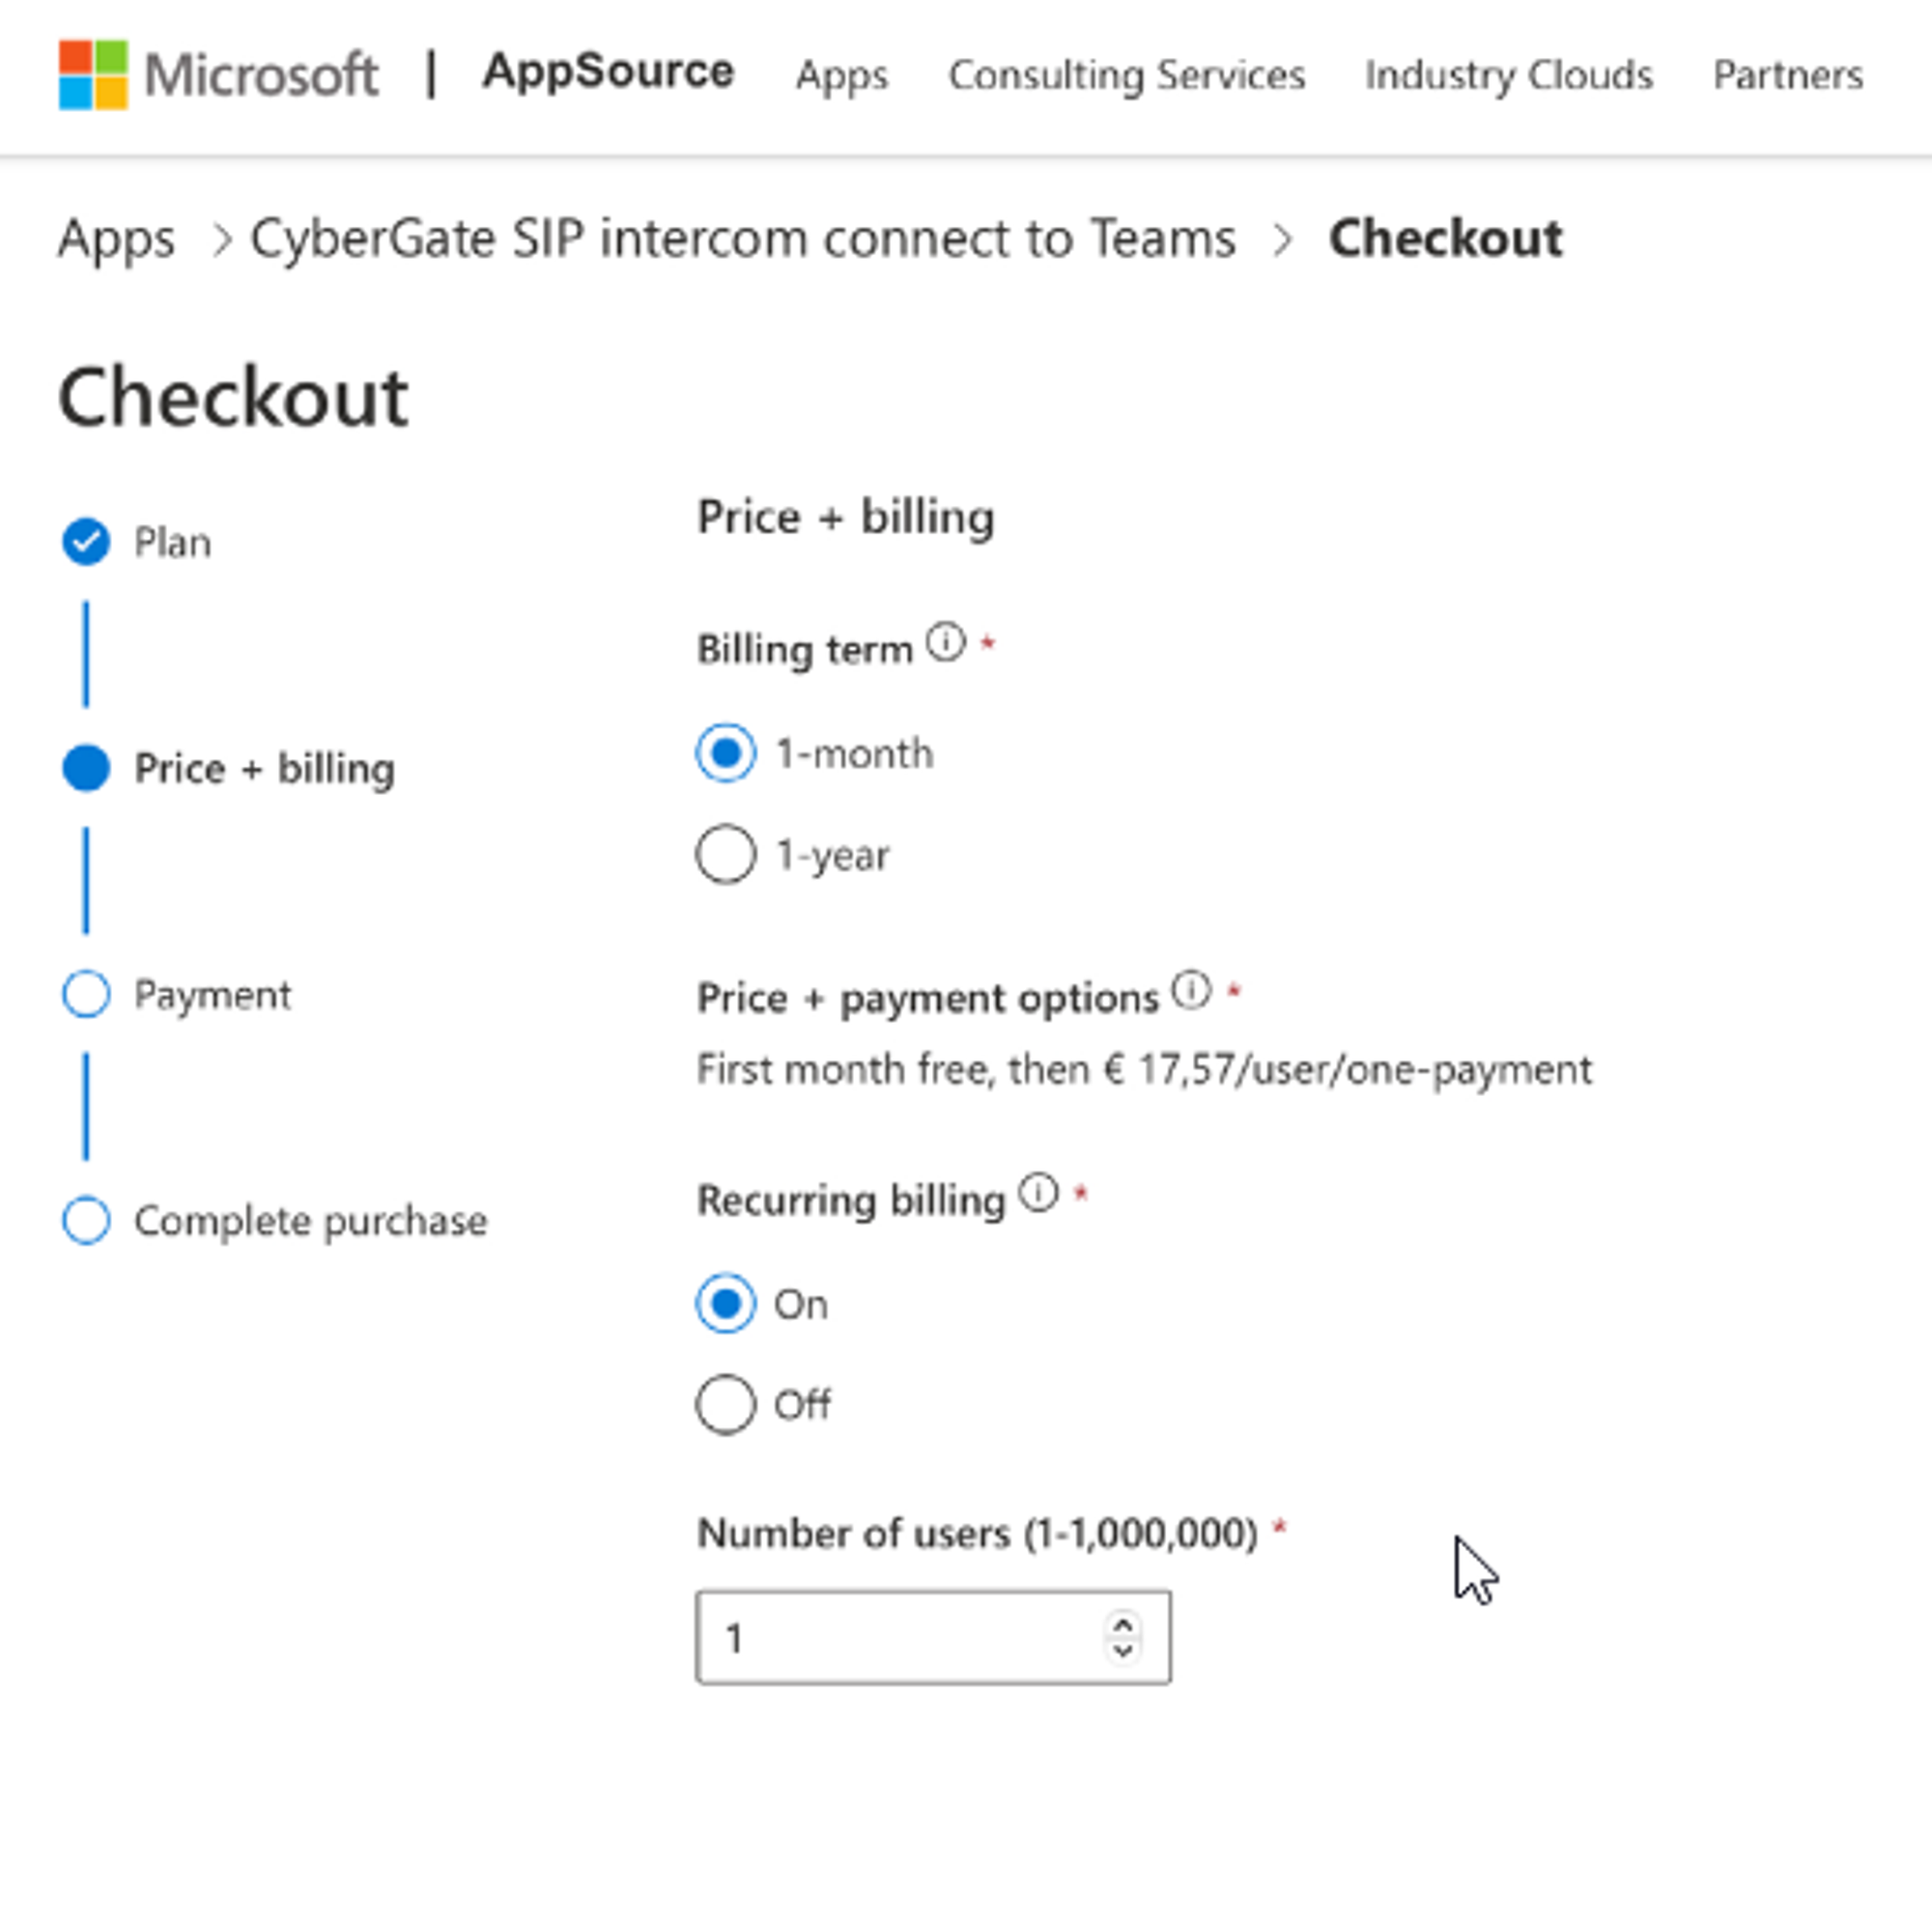1932x1917 pixels.
Task: Open the Apps menu in the header
Action: pyautogui.click(x=841, y=76)
